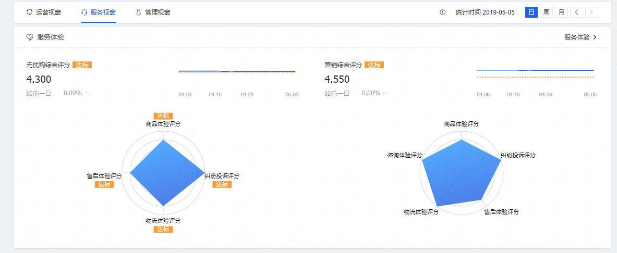
Task: Click the heart icon beside 服务体验 title
Action: pos(30,37)
